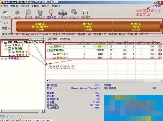
Task: Collapse the HD0 disk root node
Action: coord(2,42)
